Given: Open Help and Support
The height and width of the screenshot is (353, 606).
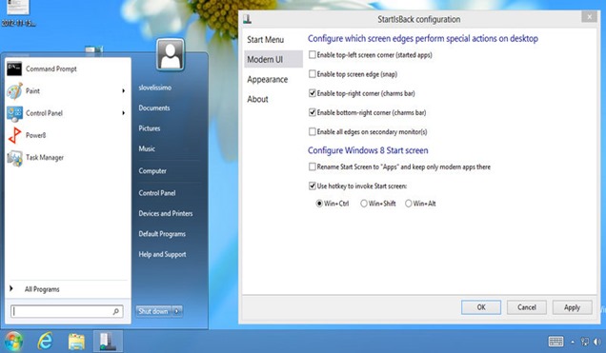Looking at the screenshot, I should pos(162,254).
